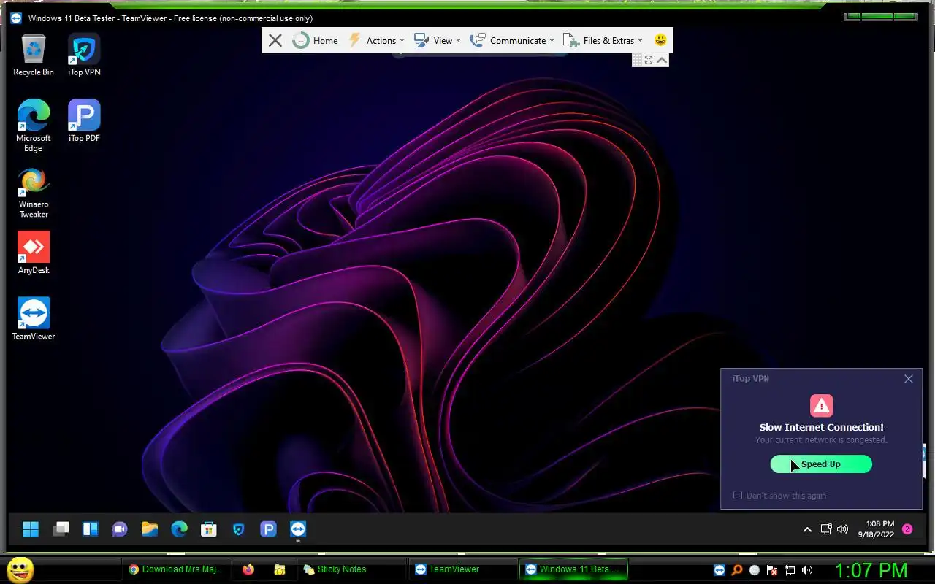Open the View menu
This screenshot has height=584, width=935.
(437, 41)
